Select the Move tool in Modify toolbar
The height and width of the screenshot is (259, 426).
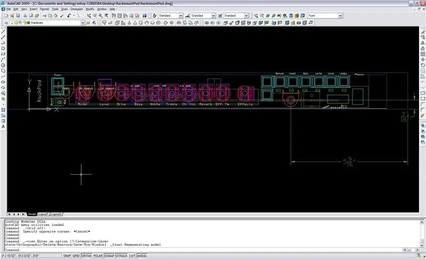pos(423,60)
